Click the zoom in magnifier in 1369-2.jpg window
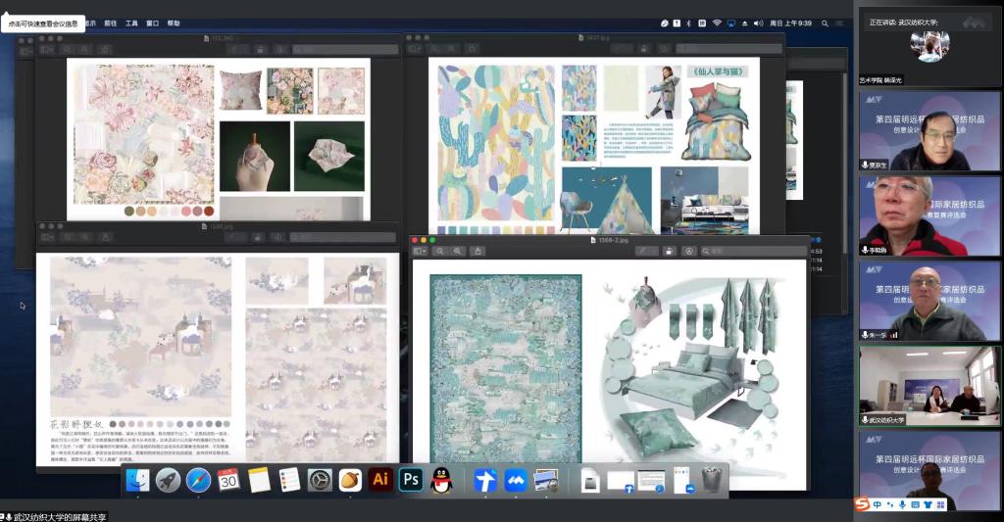Viewport: 1004px width, 522px height. click(x=457, y=251)
